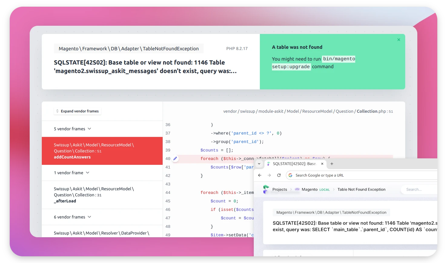Viewport: 447px width, 263px height.
Task: Click the setup:upgrade code snippet
Action: (x=291, y=67)
